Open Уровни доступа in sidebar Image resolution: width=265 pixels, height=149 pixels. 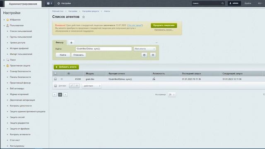[x=17, y=43]
